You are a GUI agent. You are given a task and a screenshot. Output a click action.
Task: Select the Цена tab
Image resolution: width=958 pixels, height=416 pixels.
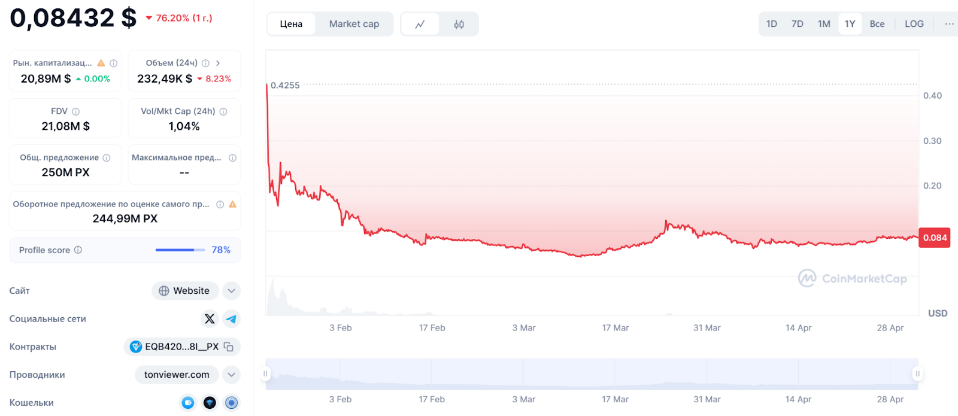tap(291, 24)
